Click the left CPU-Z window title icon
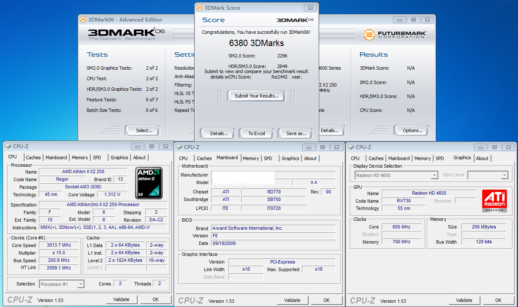The height and width of the screenshot is (307, 518). point(9,146)
